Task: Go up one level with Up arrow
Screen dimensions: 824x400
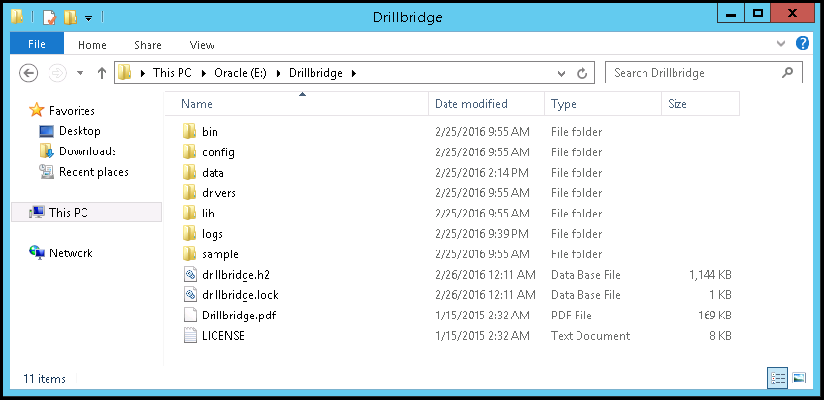Action: click(x=102, y=73)
